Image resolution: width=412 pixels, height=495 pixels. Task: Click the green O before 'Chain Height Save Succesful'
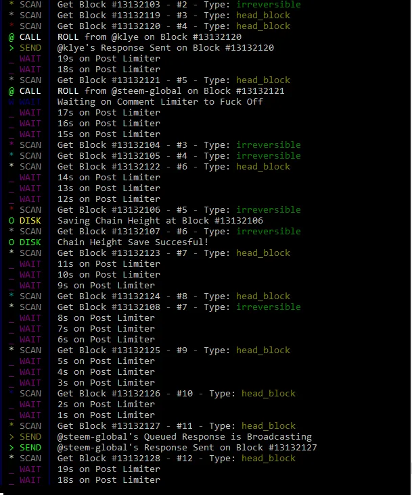12,242
